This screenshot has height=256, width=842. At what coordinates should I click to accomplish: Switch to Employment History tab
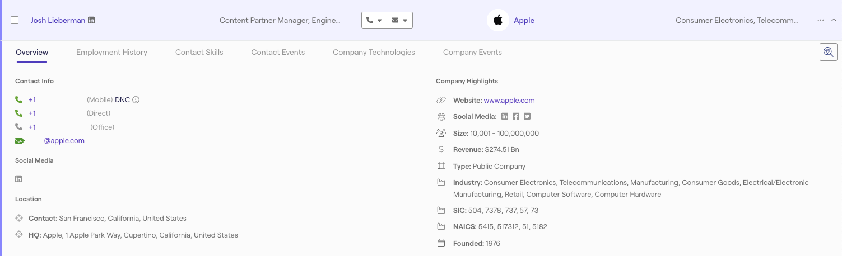[111, 52]
